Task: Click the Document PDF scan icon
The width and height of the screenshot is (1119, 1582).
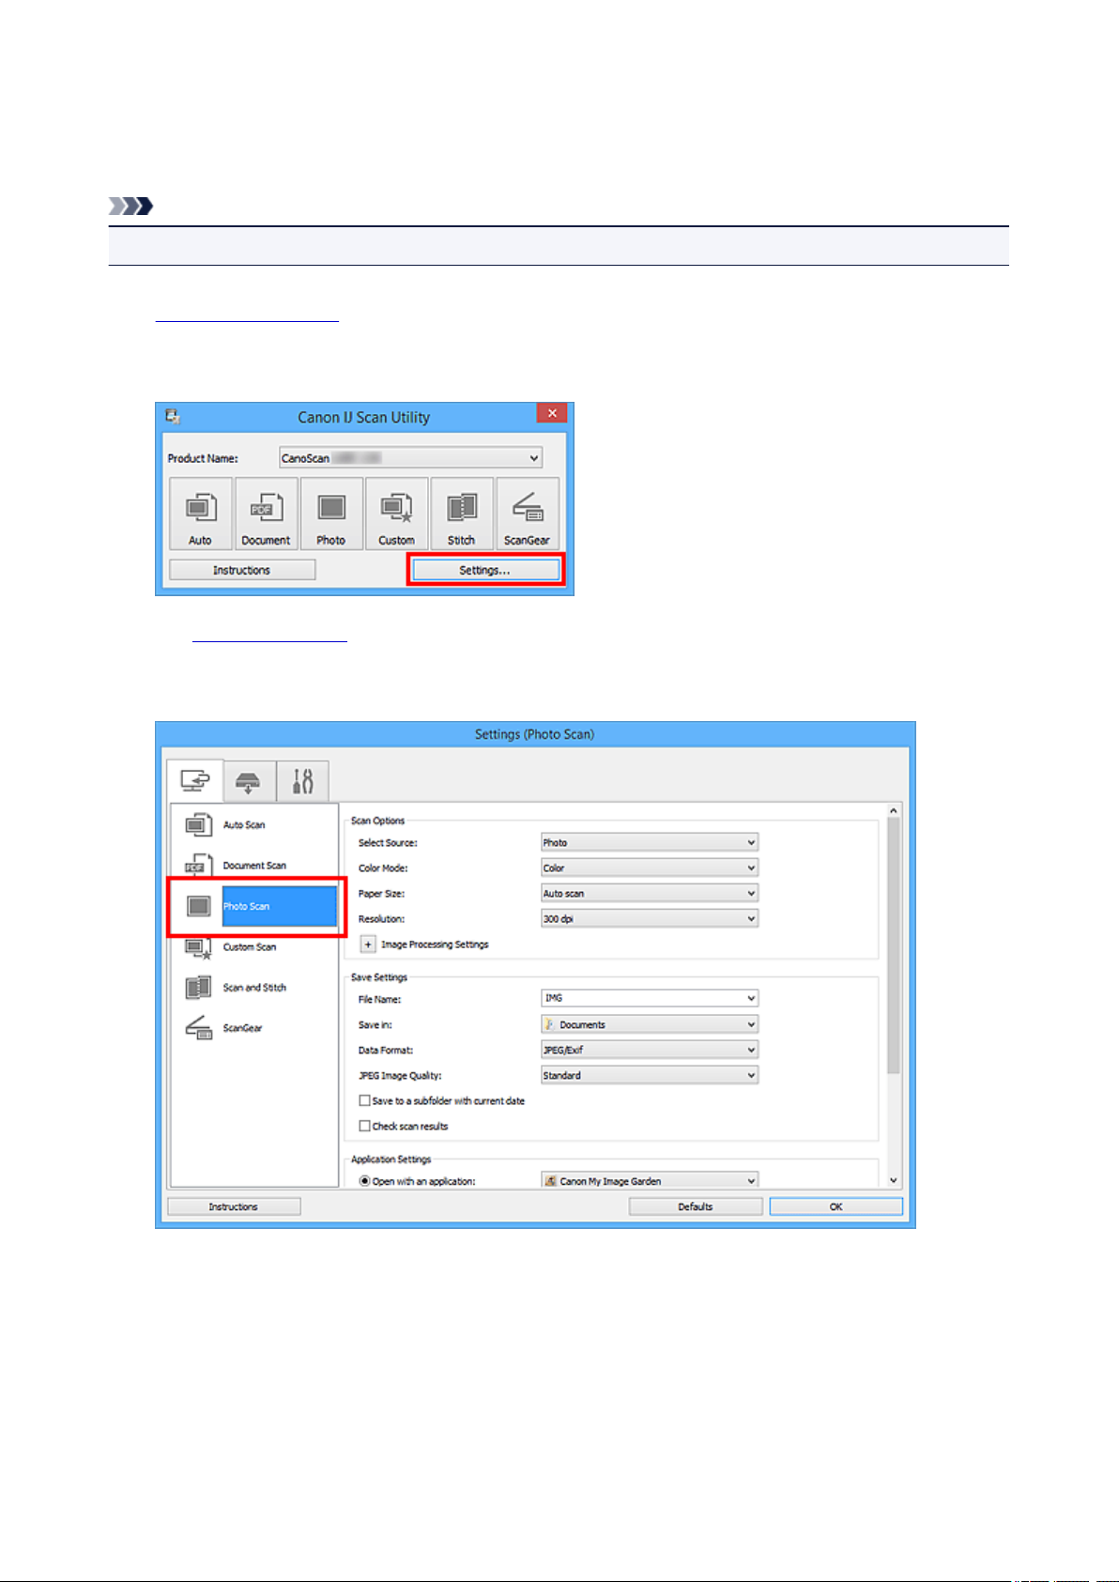Action: coord(266,514)
